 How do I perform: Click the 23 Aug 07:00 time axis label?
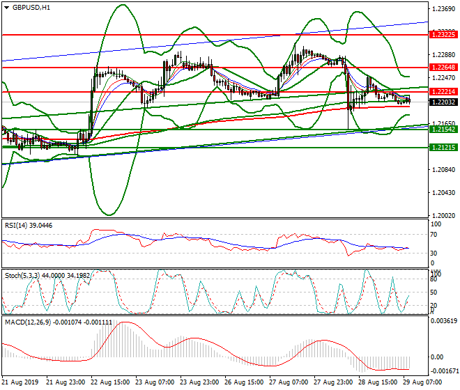155,382
